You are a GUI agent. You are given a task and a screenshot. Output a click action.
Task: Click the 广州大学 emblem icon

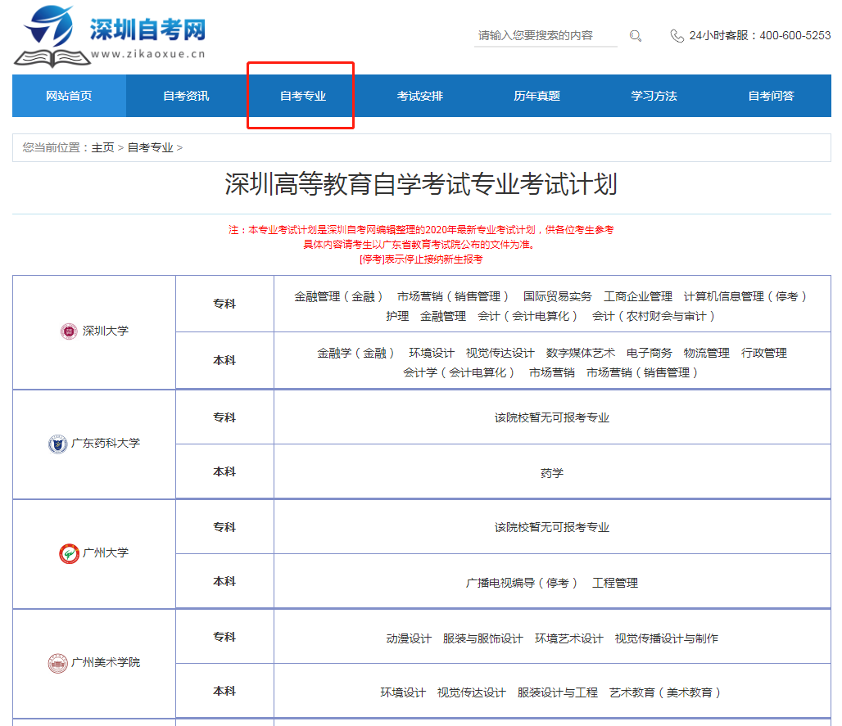coord(69,553)
